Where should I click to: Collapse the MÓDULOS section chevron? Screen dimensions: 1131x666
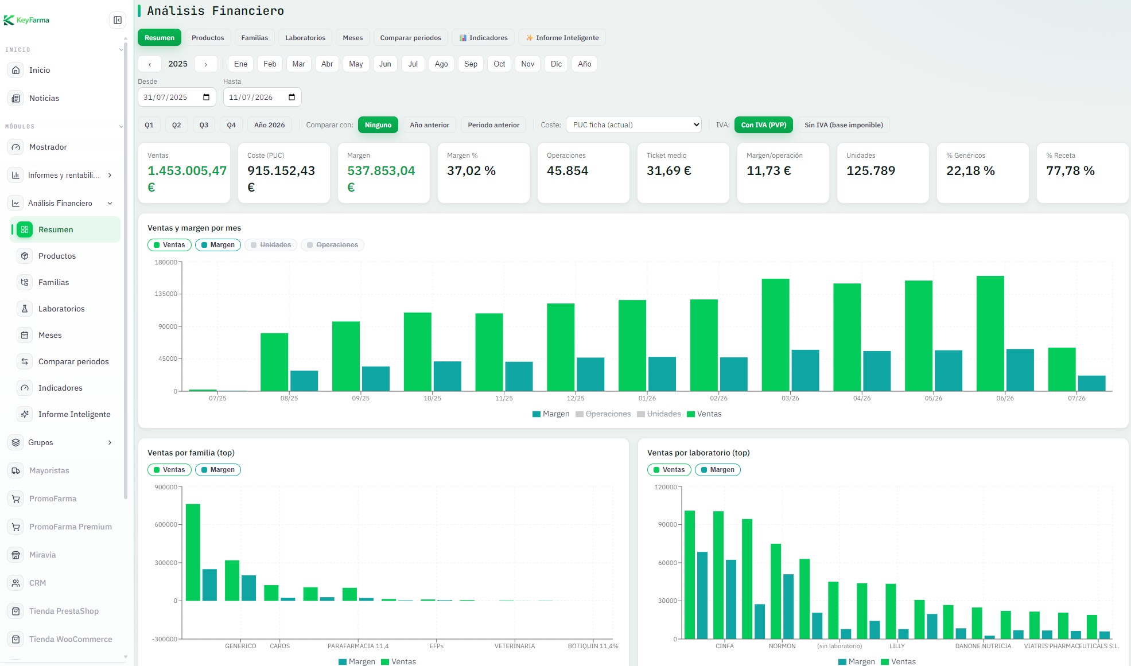point(121,126)
